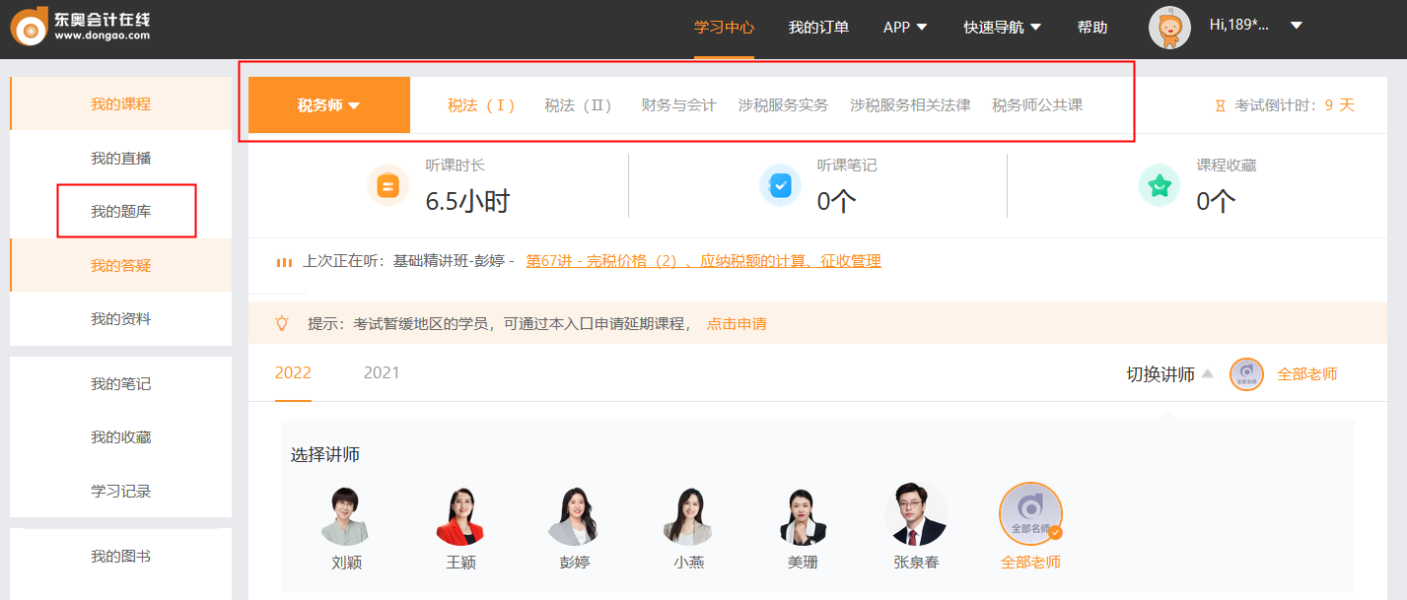Click the exam countdown hourglass icon
This screenshot has height=600, width=1407.
coord(1221,105)
